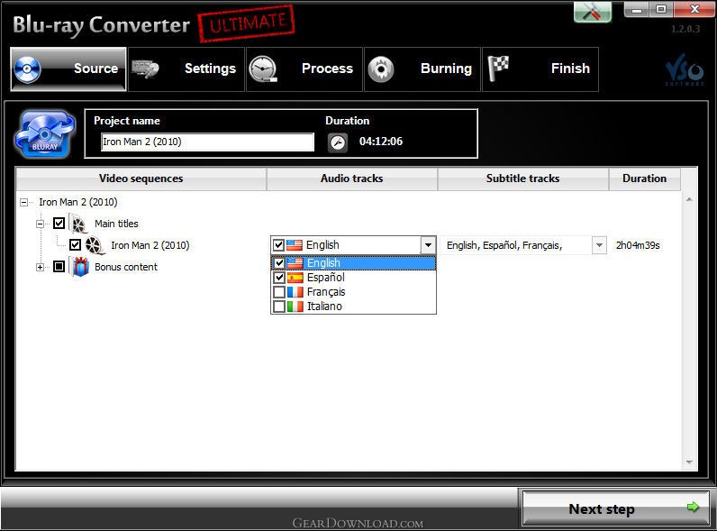This screenshot has height=531, width=717.
Task: Select the Iron Man 2 (2010) root tree label
Action: [77, 202]
